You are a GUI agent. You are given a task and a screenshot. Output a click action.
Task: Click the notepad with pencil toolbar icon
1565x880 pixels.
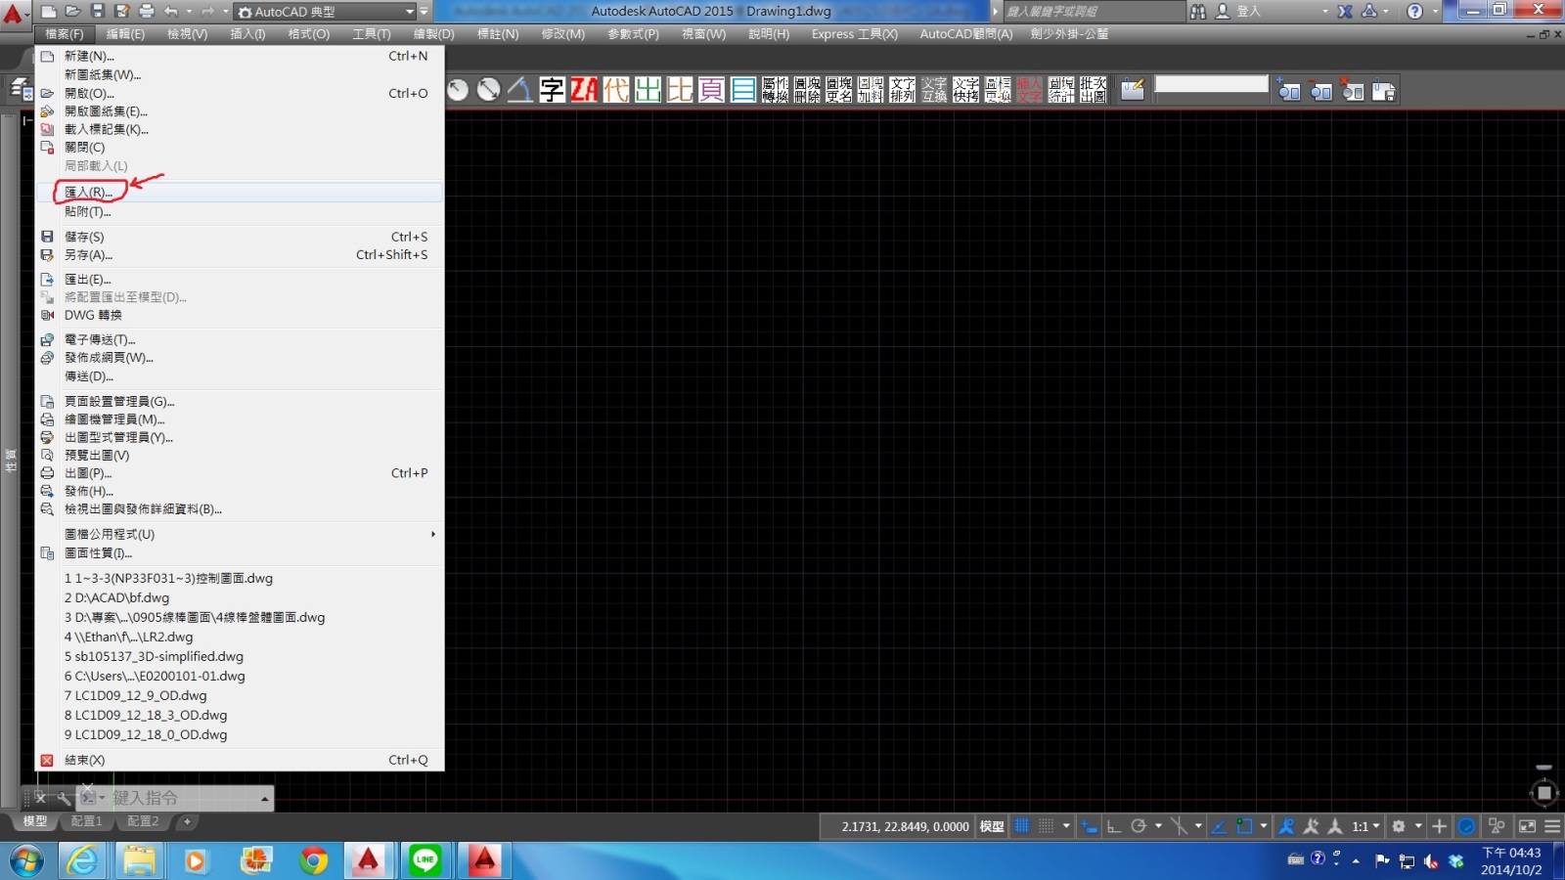[x=1133, y=90]
